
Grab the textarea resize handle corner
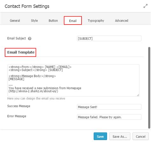[x=138, y=95]
